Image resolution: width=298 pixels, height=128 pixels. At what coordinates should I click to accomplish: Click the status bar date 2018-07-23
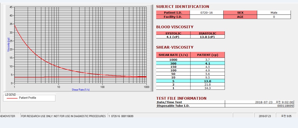(x=265, y=116)
